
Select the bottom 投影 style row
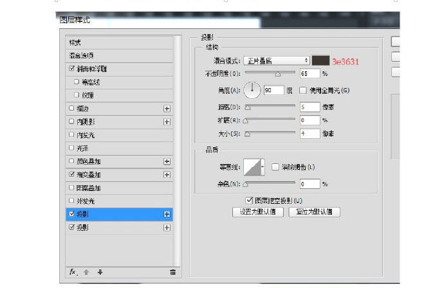119,228
